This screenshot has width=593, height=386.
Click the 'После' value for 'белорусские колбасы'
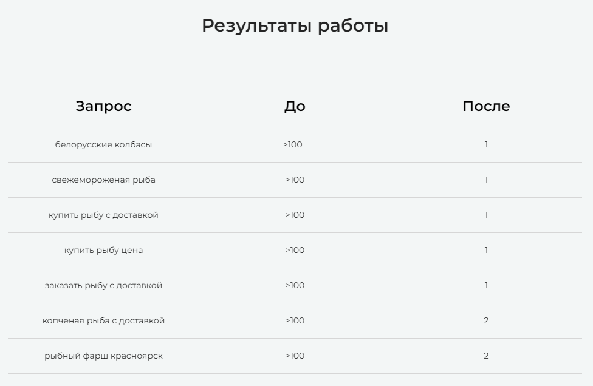point(486,144)
